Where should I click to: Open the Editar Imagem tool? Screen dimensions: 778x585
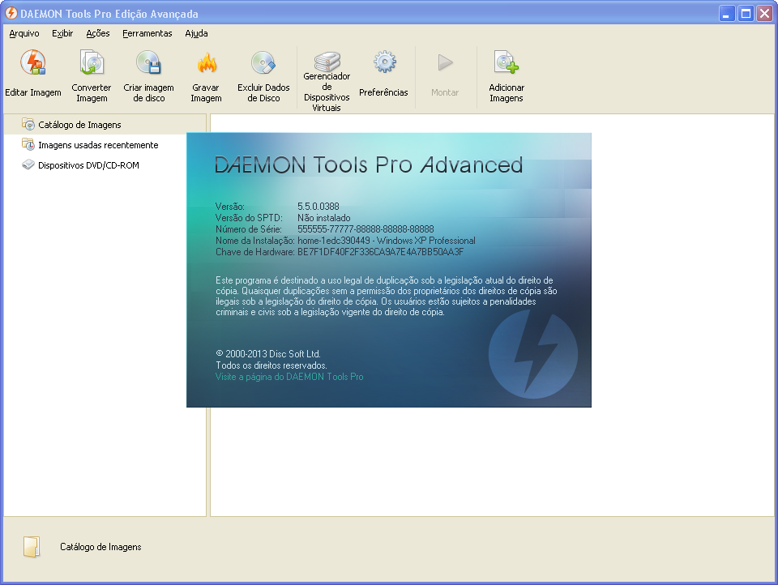pyautogui.click(x=32, y=73)
